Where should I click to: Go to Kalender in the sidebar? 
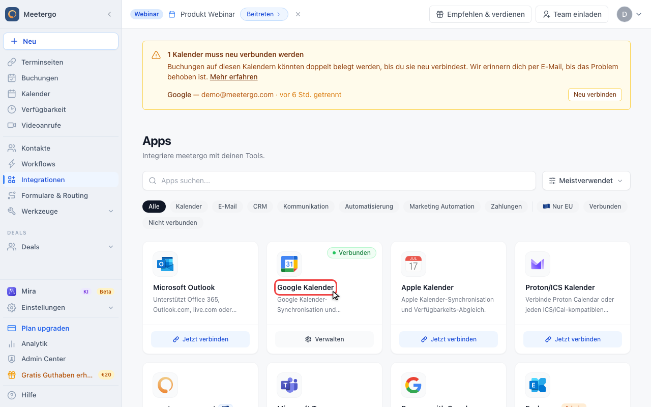61,94
